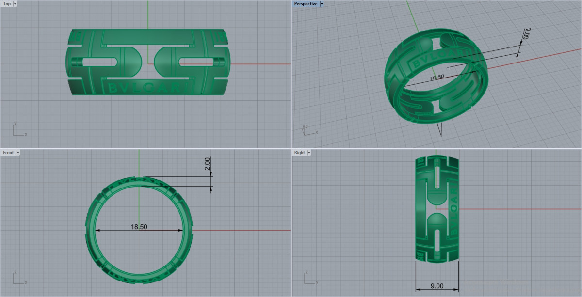Click the Top viewport title label

point(7,4)
